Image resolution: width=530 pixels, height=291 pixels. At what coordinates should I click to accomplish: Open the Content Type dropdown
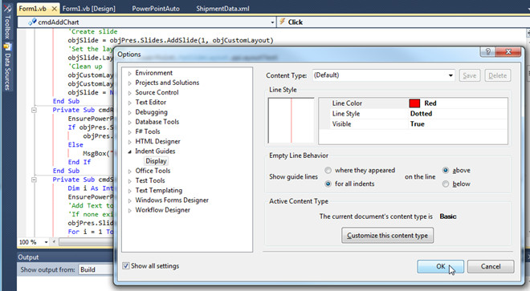click(x=451, y=75)
